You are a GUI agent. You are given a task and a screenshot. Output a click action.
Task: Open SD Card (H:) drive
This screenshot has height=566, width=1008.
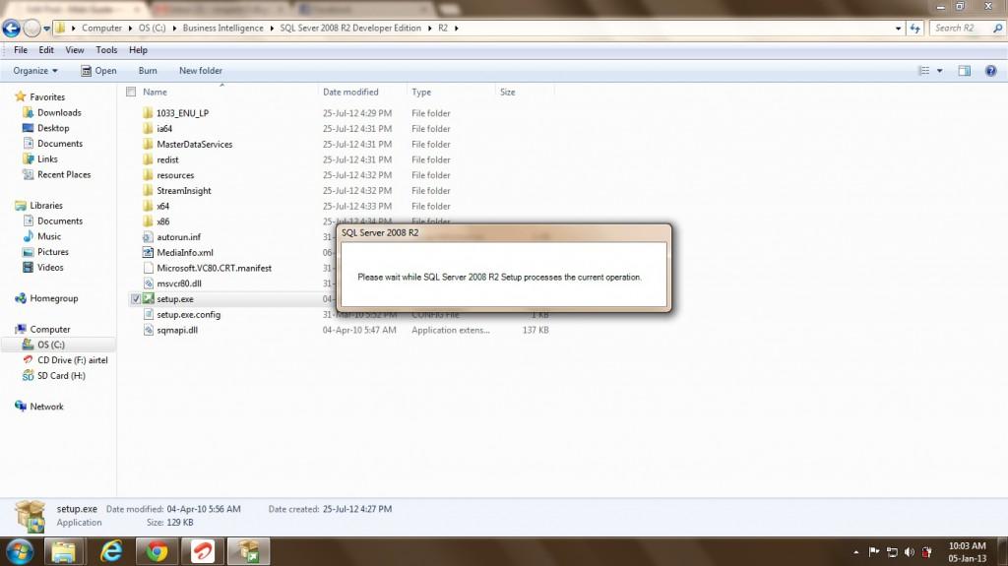pyautogui.click(x=61, y=376)
